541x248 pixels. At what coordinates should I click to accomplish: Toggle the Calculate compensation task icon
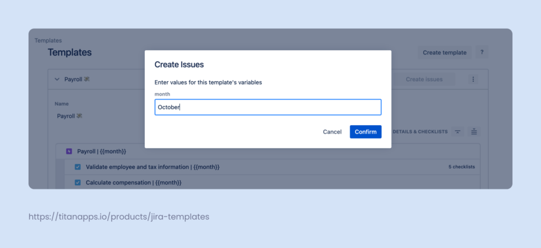pos(78,183)
